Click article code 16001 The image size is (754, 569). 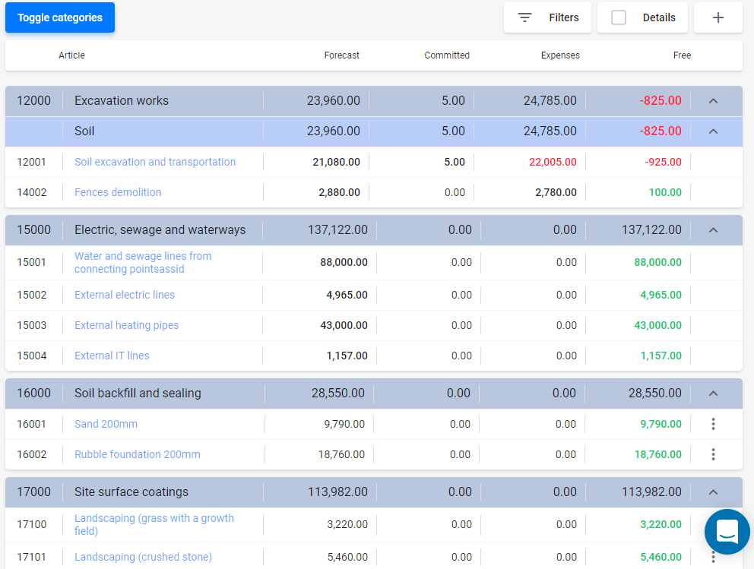[32, 424]
